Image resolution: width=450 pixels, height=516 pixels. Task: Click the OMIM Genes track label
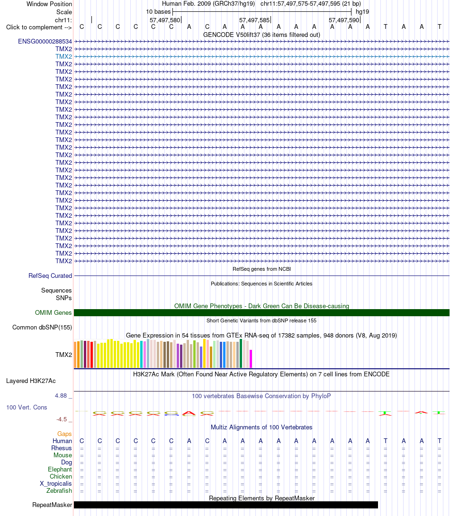click(54, 312)
